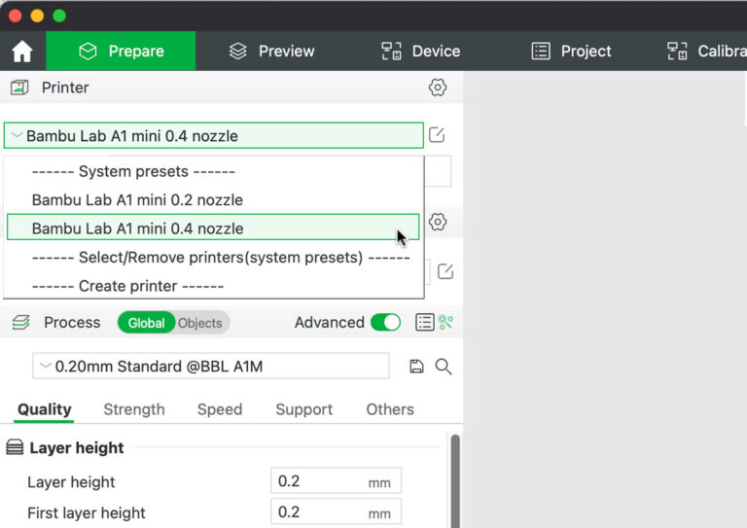Open printer settings gear icon

click(x=438, y=88)
